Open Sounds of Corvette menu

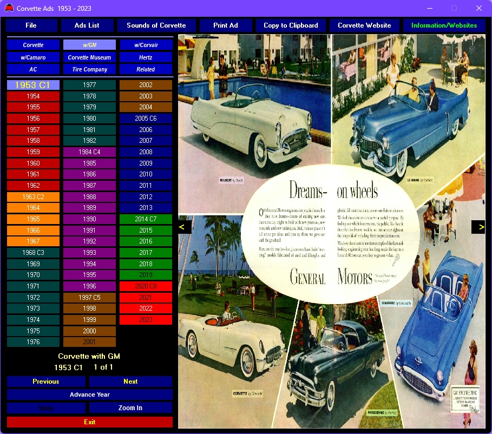point(156,25)
